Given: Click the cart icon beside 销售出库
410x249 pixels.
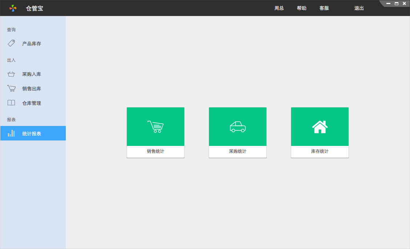Looking at the screenshot, I should point(11,89).
